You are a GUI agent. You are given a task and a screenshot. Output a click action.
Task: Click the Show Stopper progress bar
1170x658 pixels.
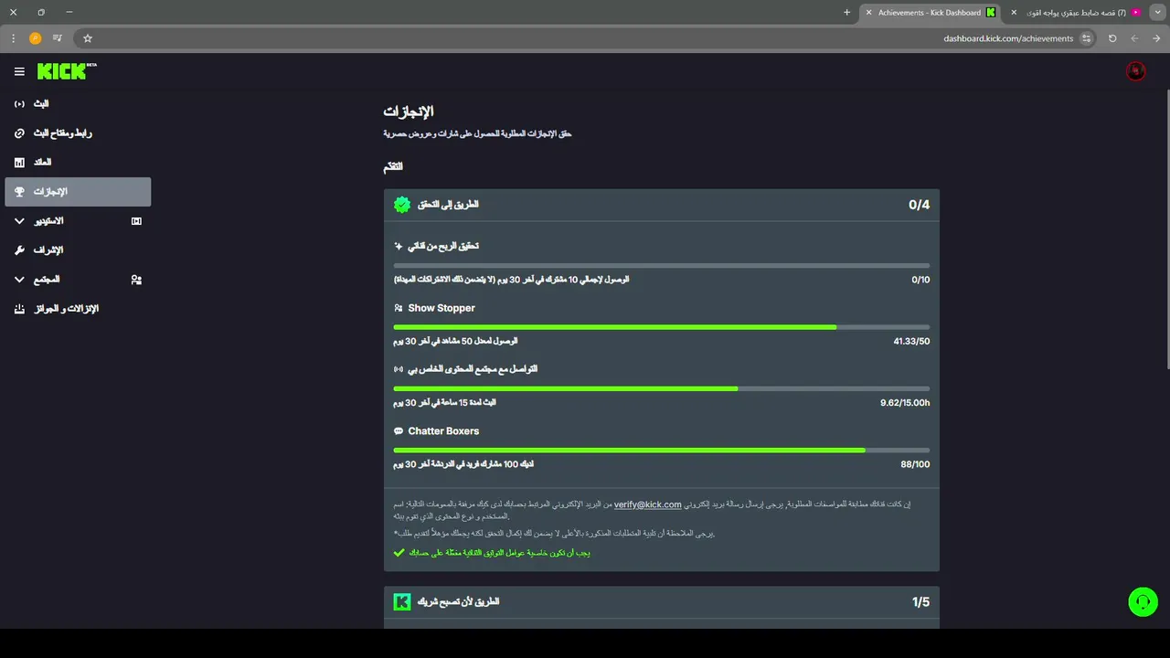(x=662, y=327)
